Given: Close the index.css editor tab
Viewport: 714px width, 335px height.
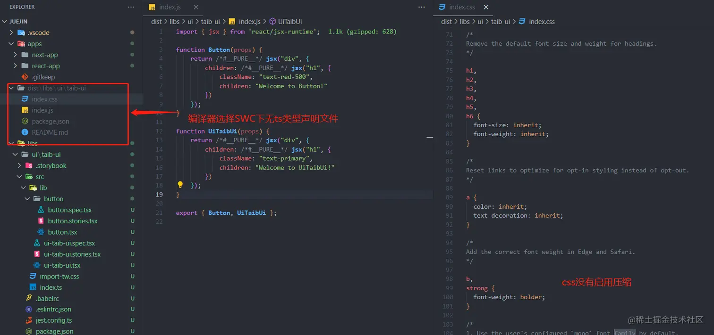Looking at the screenshot, I should click(x=486, y=7).
